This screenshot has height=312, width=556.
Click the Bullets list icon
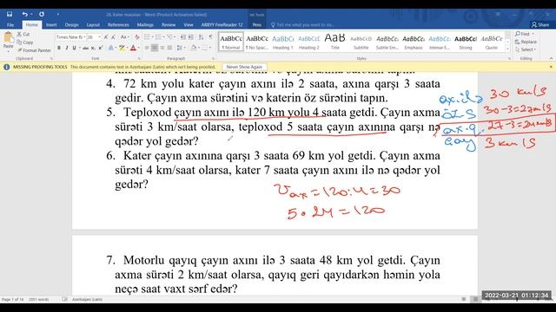pyautogui.click(x=147, y=37)
